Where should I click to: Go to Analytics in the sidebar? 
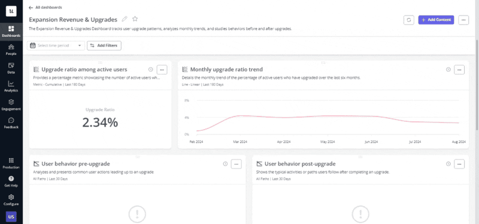(x=11, y=87)
